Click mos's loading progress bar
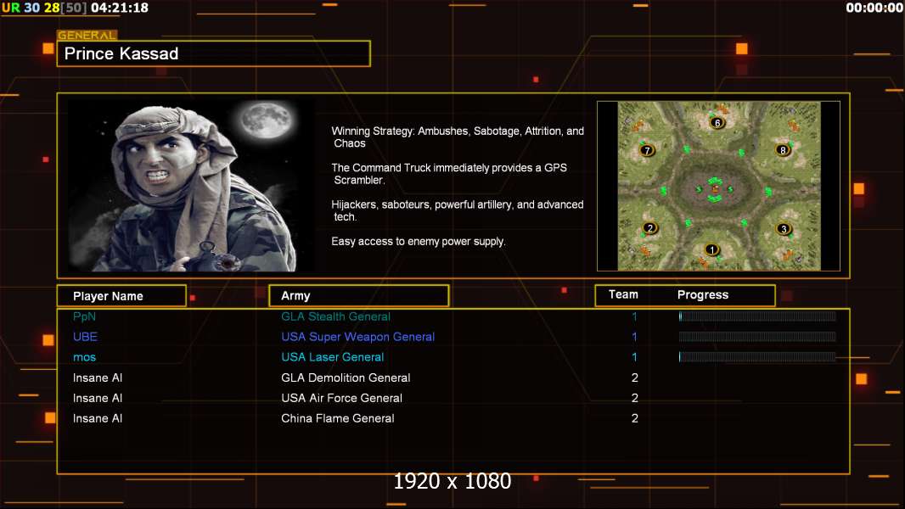The width and height of the screenshot is (905, 509). click(757, 357)
